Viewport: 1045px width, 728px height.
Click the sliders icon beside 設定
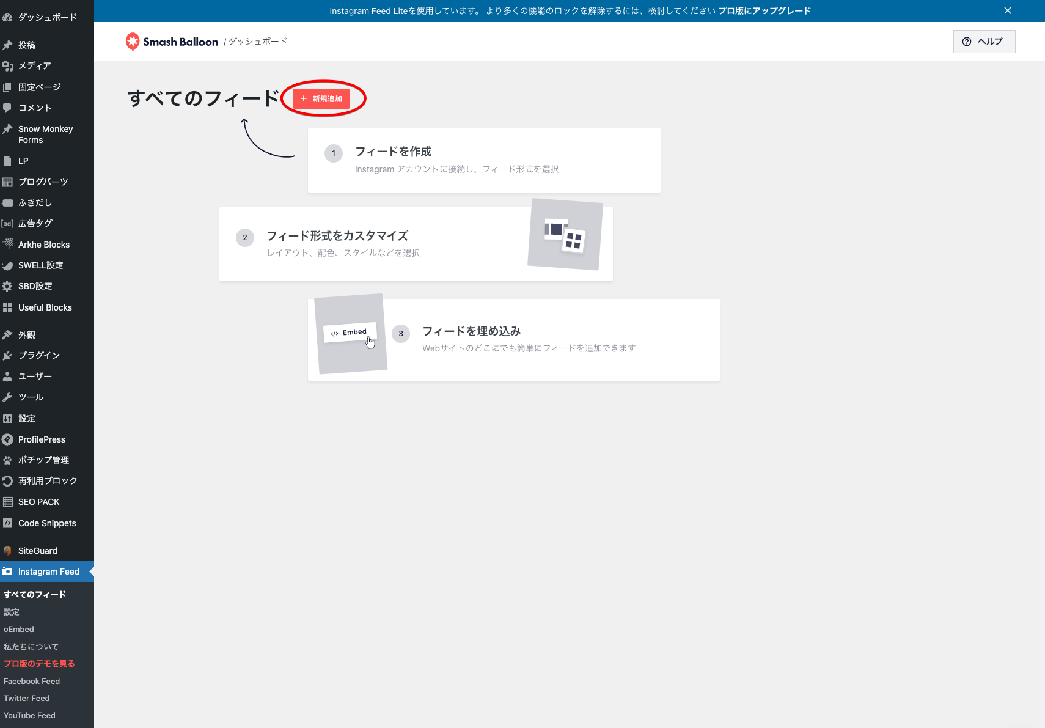click(x=7, y=419)
